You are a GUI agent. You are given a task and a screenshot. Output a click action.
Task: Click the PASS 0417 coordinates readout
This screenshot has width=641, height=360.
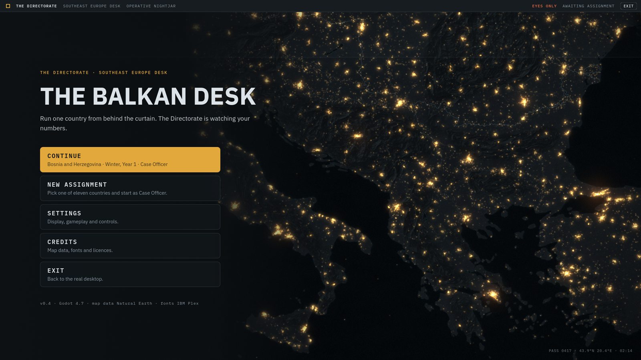click(x=591, y=351)
